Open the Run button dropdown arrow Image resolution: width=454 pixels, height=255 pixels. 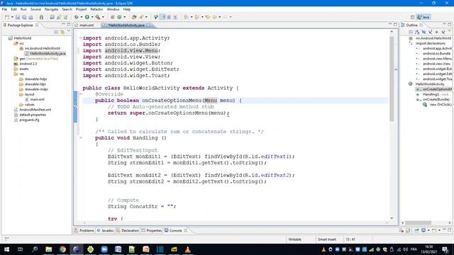92,17
